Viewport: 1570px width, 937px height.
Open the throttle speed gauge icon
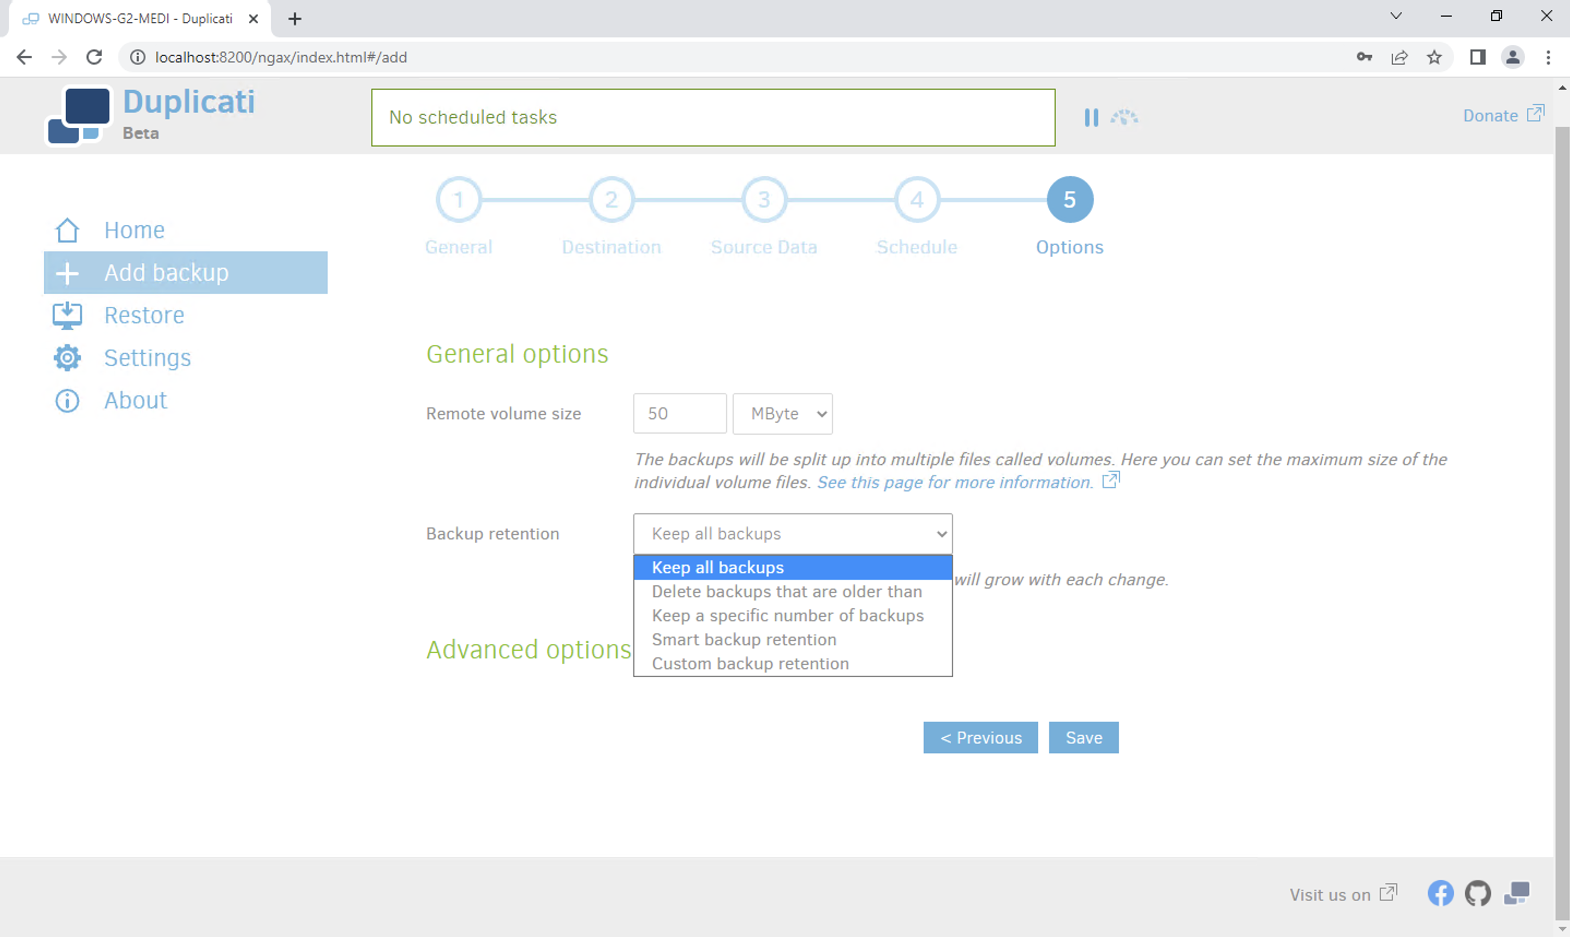click(1124, 117)
